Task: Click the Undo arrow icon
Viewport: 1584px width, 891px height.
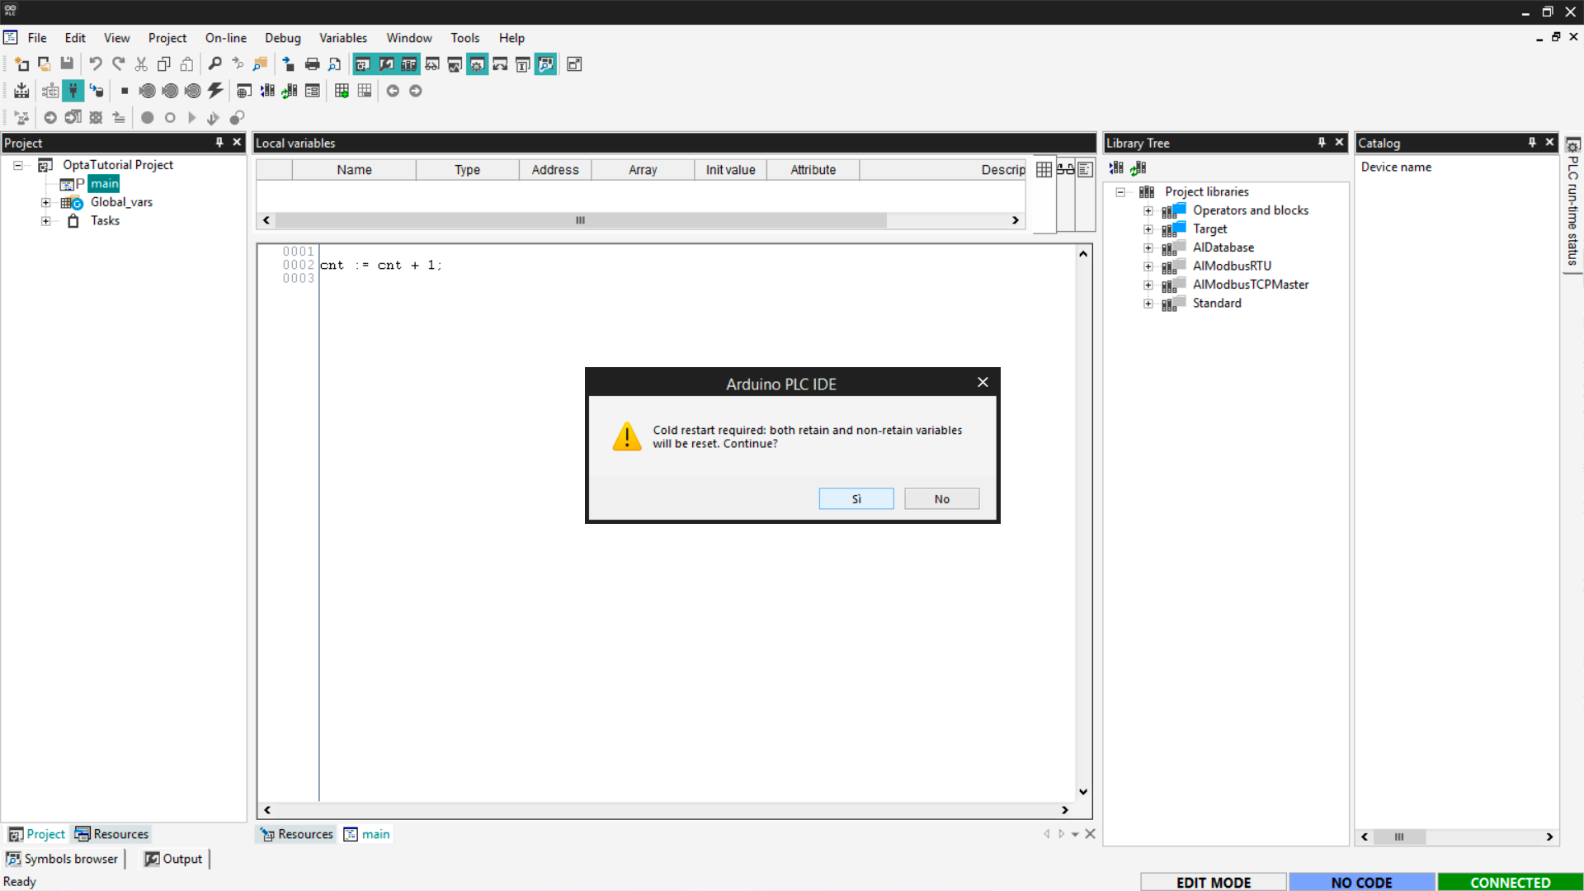Action: click(96, 64)
